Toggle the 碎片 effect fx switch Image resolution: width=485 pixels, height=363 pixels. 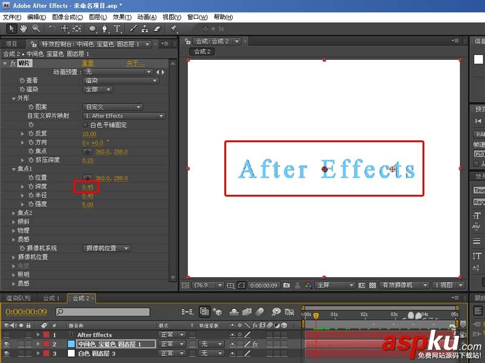tap(13, 64)
